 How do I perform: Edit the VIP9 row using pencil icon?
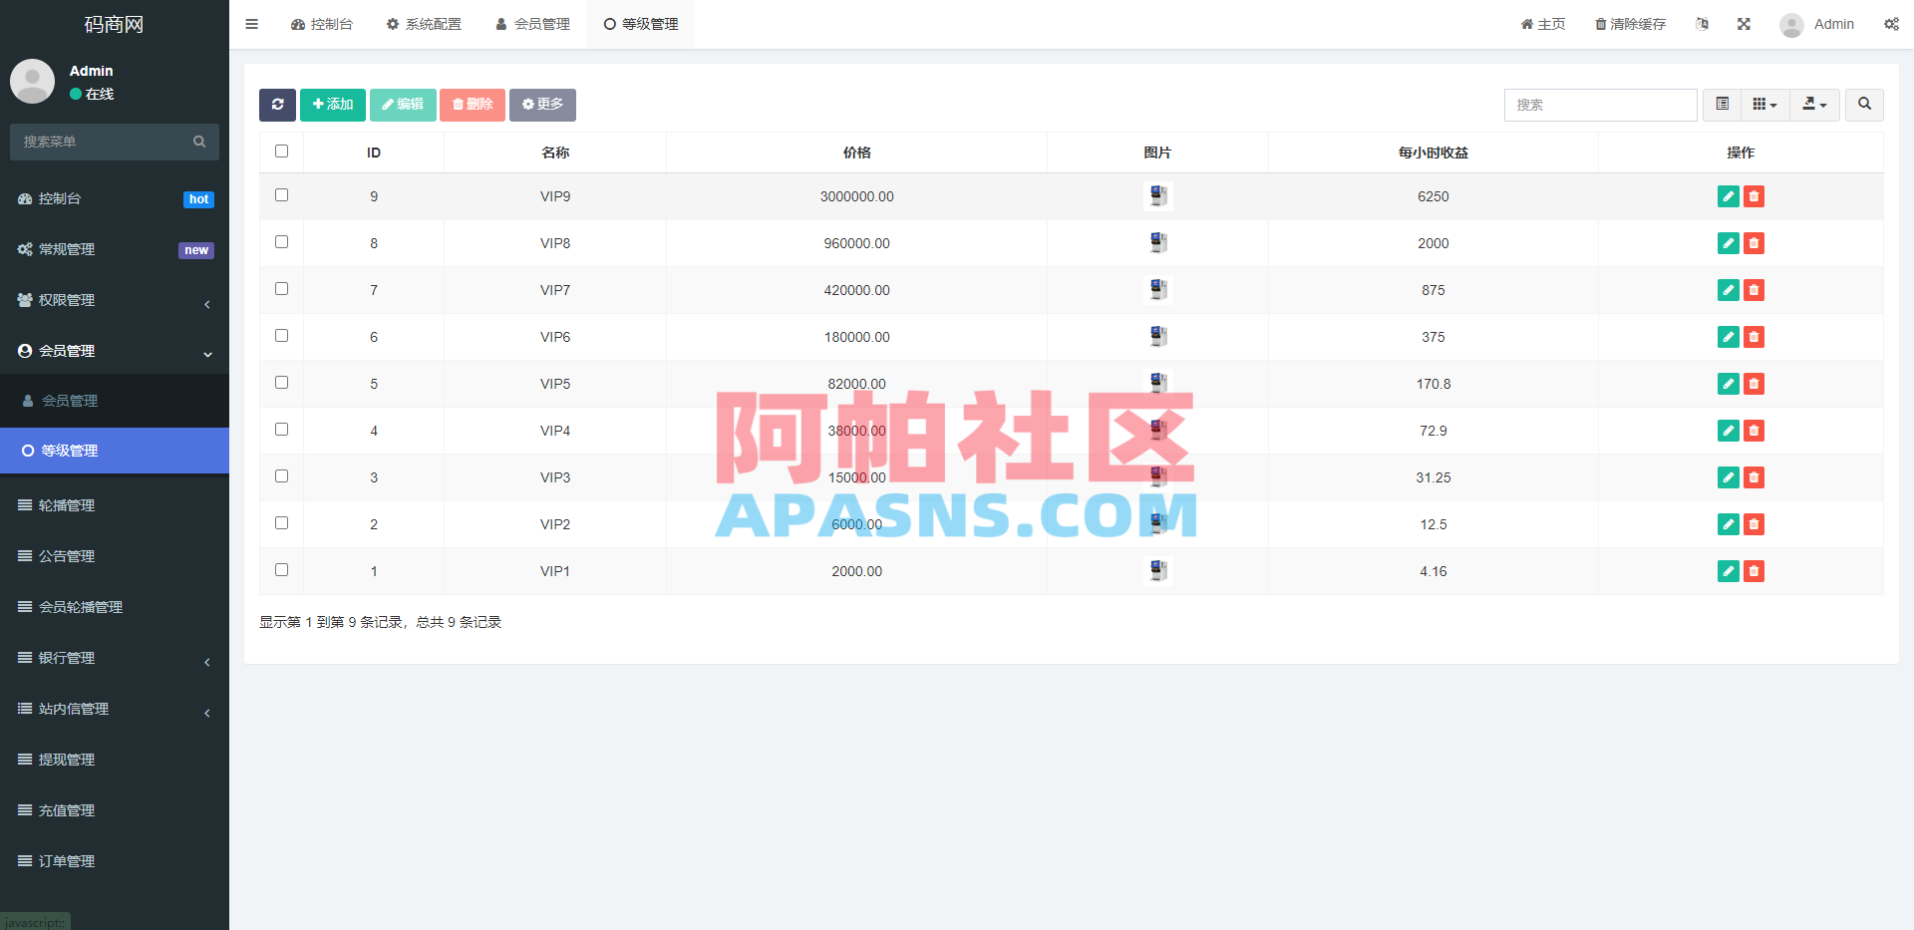pyautogui.click(x=1728, y=196)
